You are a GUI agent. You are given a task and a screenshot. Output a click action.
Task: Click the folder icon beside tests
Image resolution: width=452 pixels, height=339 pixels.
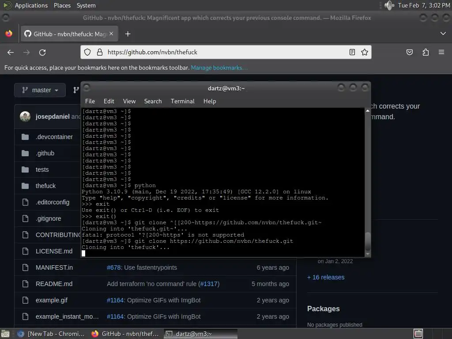(x=25, y=169)
